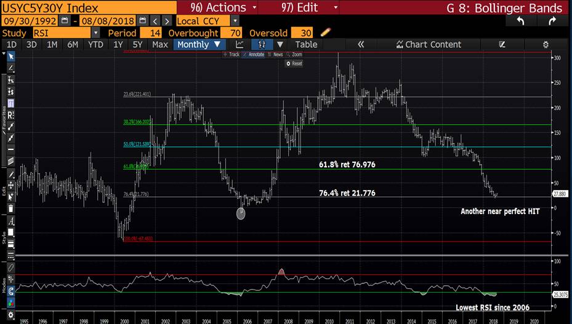Open end date calendar picker
The height and width of the screenshot is (324, 572).
(143, 21)
